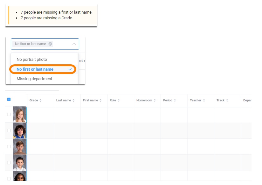Choose 'No first or last name' option
The height and width of the screenshot is (185, 262).
[x=35, y=69]
